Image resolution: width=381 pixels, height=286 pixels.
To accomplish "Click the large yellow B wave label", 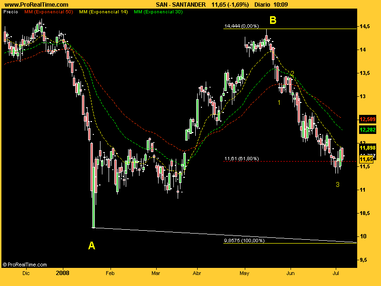I will point(273,20).
